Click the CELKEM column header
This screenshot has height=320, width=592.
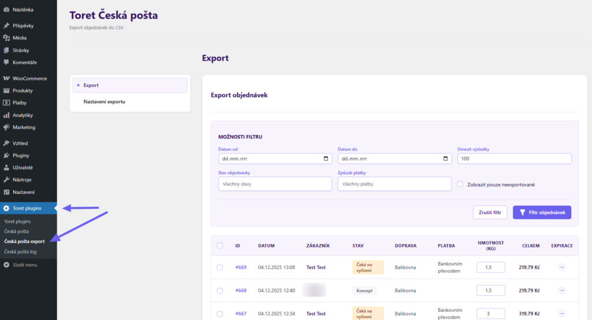531,245
